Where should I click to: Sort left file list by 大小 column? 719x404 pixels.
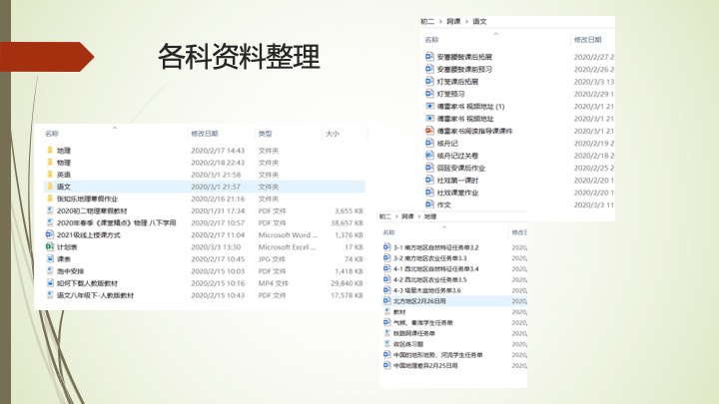pyautogui.click(x=332, y=133)
